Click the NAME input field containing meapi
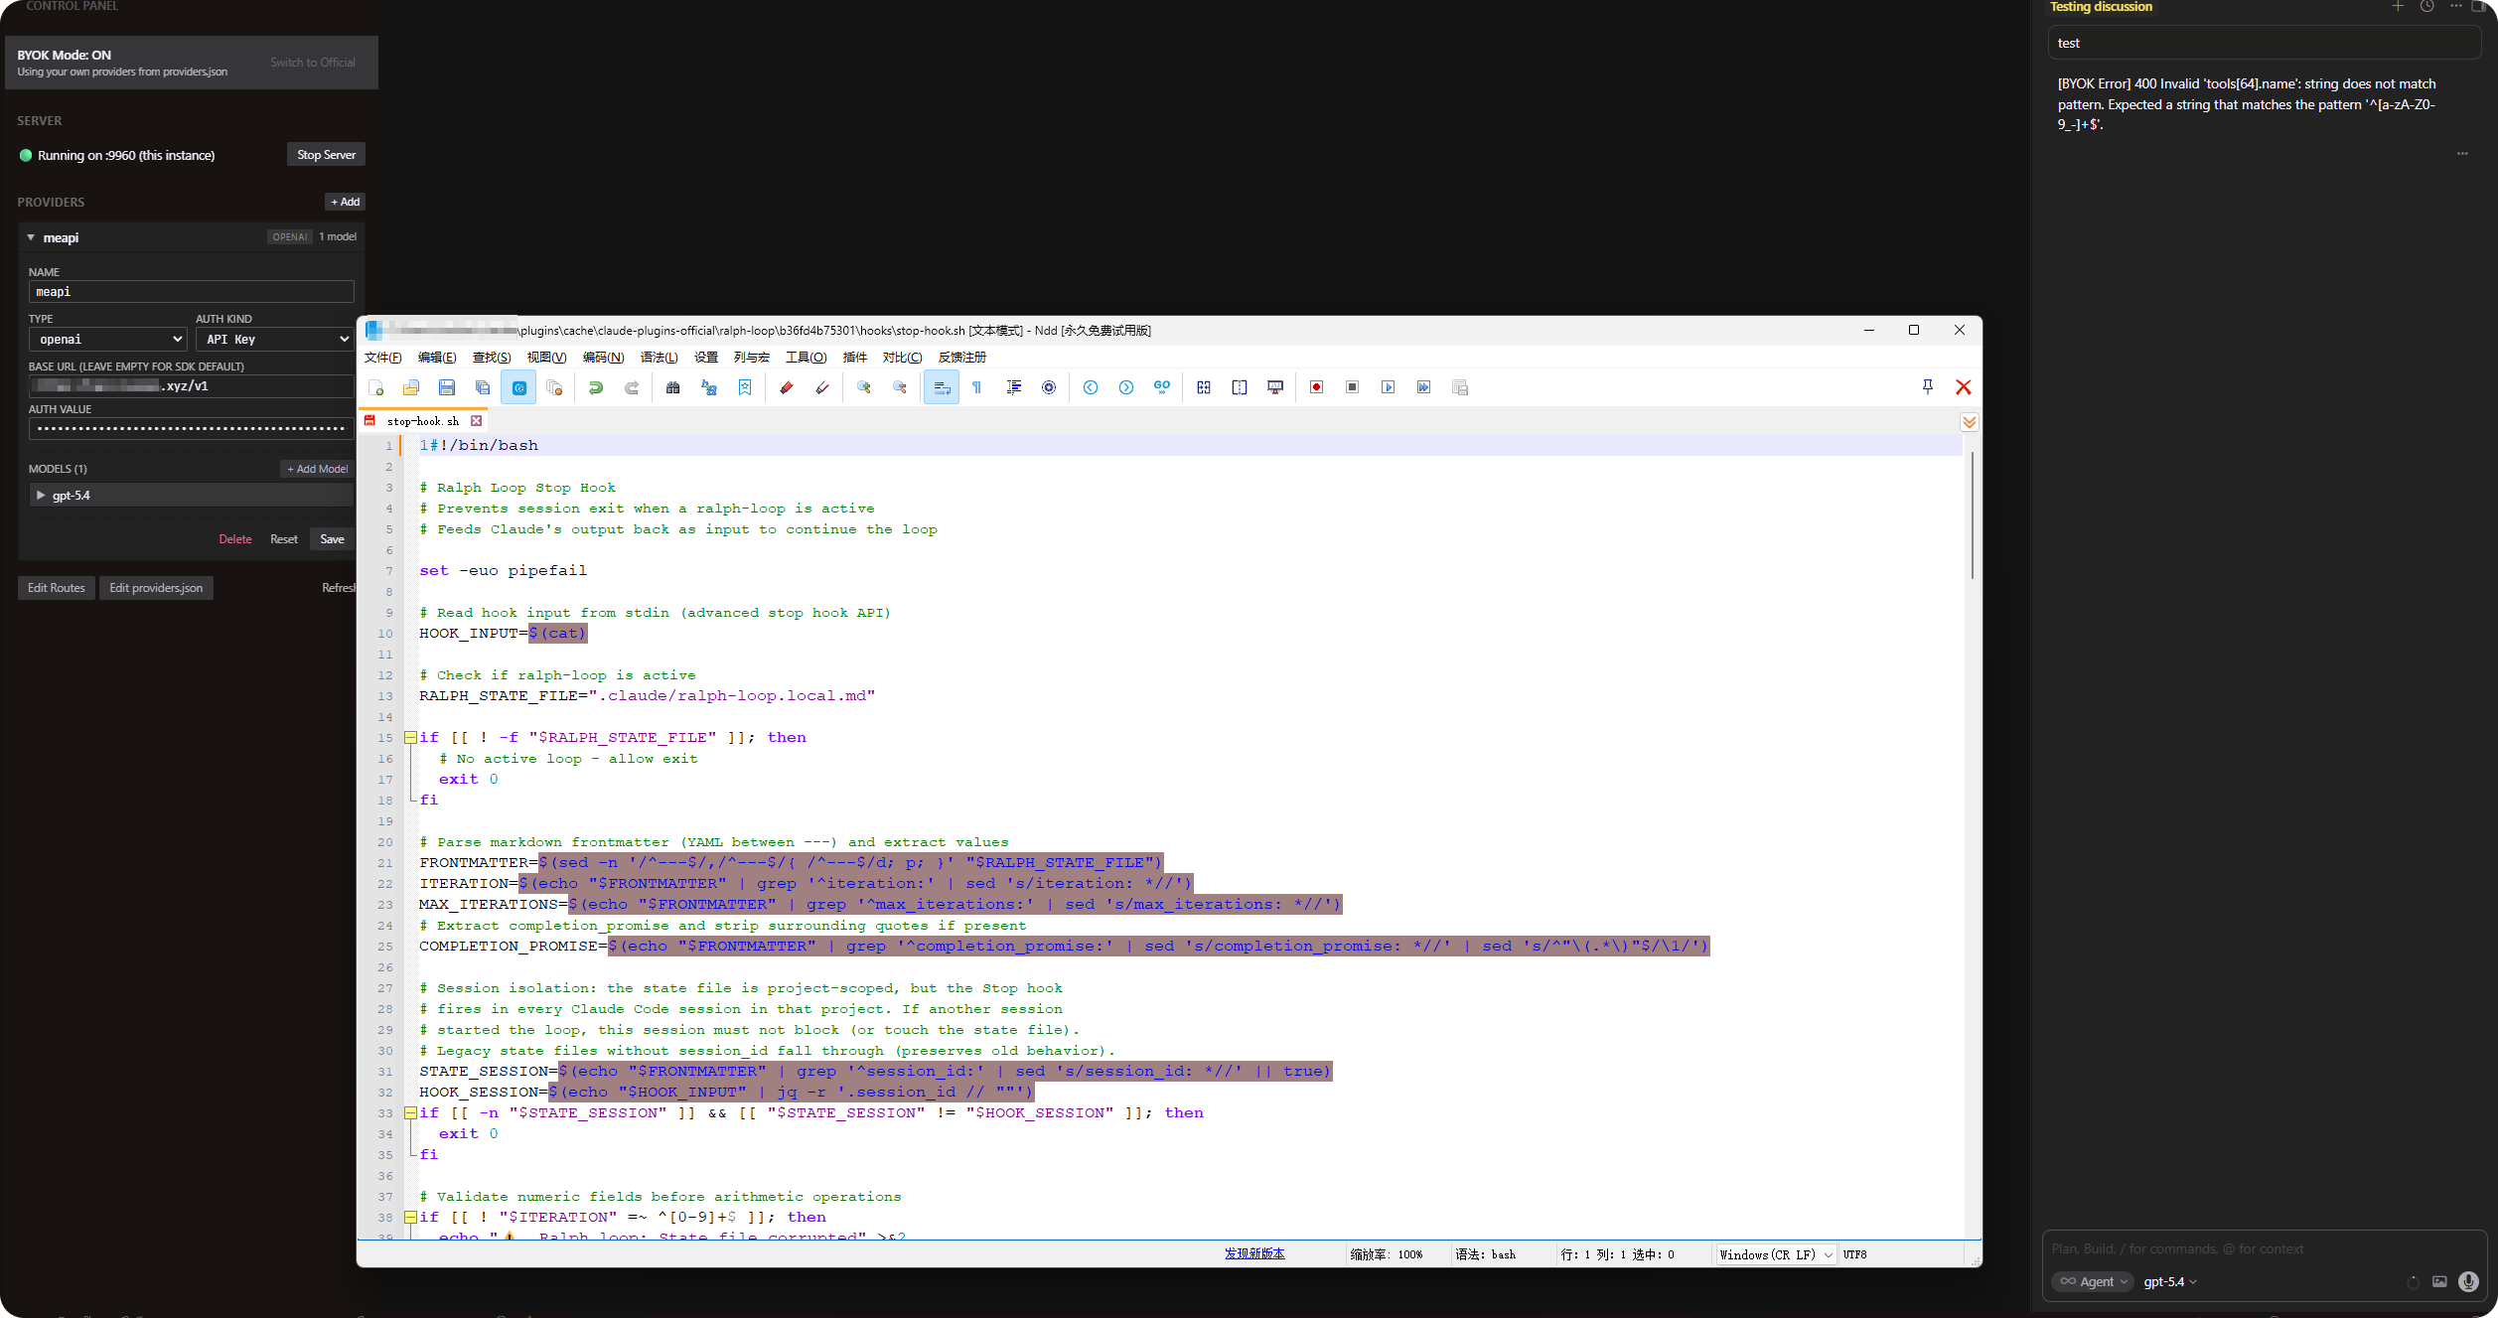 tap(192, 292)
